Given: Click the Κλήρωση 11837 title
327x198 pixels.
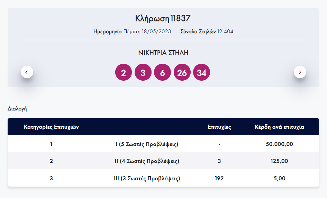Looking at the screenshot, I should pos(163,19).
